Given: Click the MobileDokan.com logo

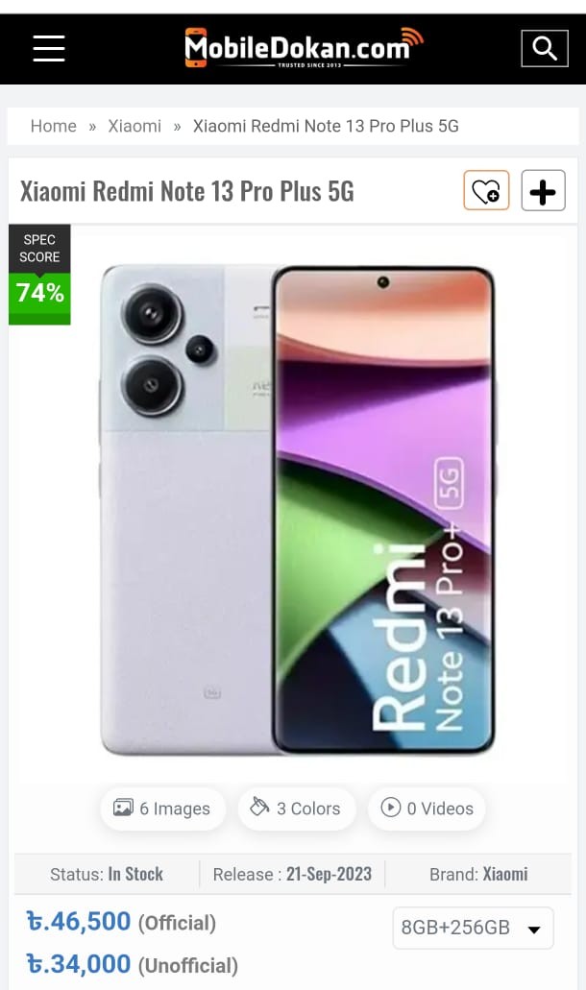Looking at the screenshot, I should pos(304,47).
